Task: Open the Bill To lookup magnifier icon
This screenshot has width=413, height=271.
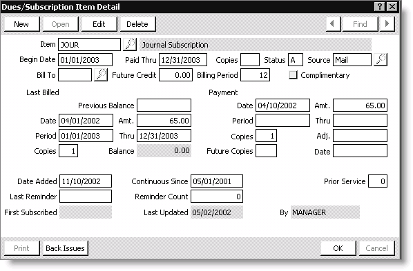Action: 101,75
